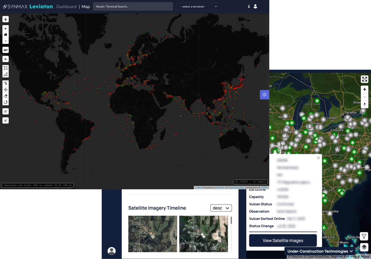The height and width of the screenshot is (259, 371).
Task: Expand the satellite map to fullscreen
Action: [x=364, y=79]
